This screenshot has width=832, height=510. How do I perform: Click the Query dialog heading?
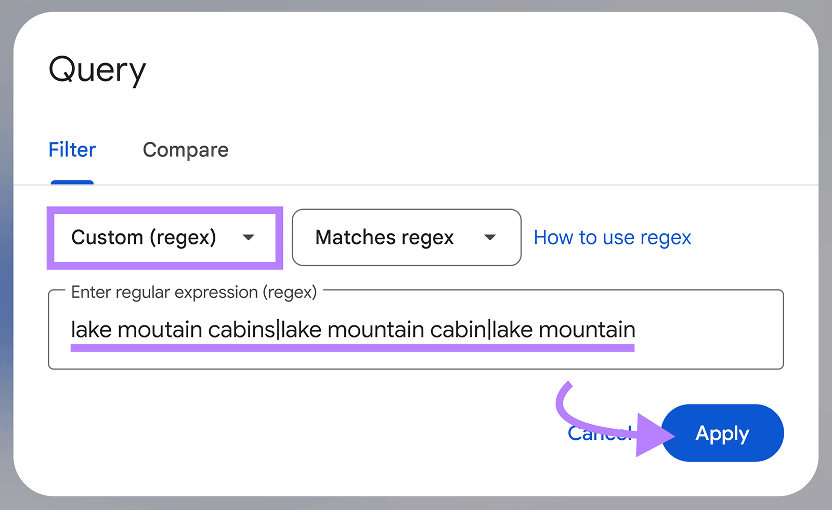(98, 70)
